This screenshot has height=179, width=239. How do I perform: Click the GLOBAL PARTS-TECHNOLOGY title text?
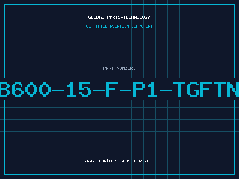click(x=119, y=17)
